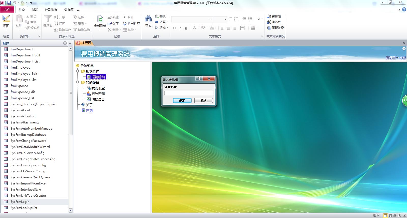The width and height of the screenshot is (407, 218).
Task: Click the 简繁转换 icon
Action: tap(269, 28)
